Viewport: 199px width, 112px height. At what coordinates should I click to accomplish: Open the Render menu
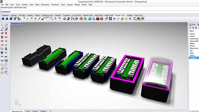[x=77, y=5]
